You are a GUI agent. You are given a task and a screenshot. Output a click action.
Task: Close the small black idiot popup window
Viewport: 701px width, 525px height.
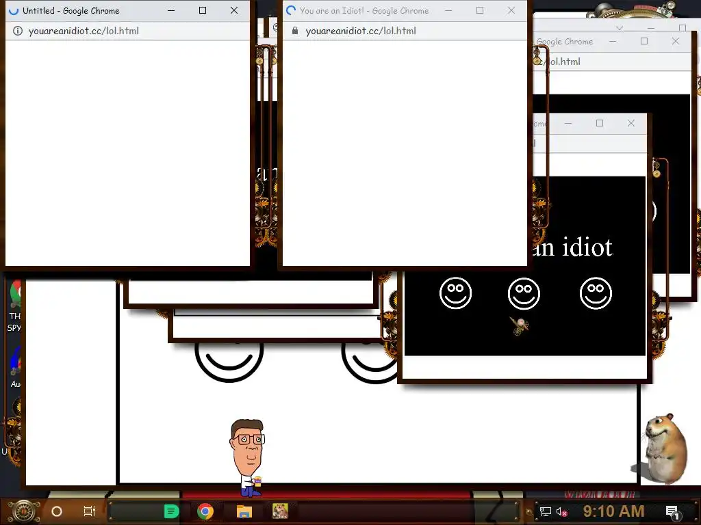point(630,123)
